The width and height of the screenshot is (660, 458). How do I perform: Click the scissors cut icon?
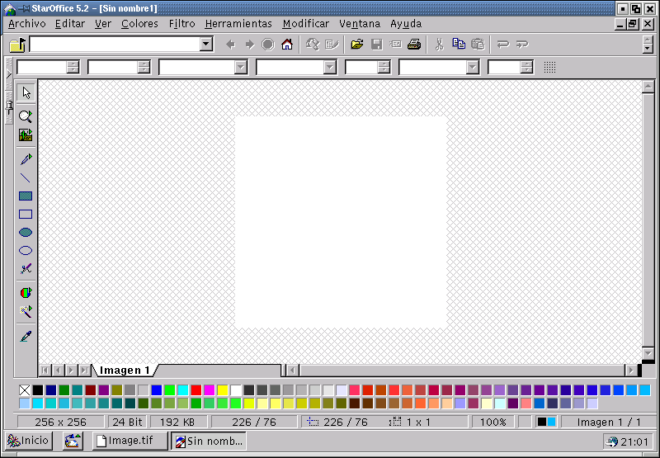(x=439, y=45)
